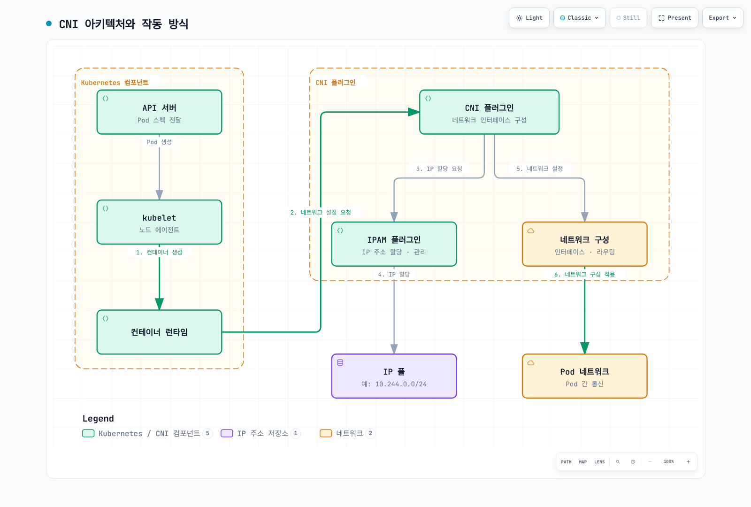Switch to PATH mode

tap(566, 462)
